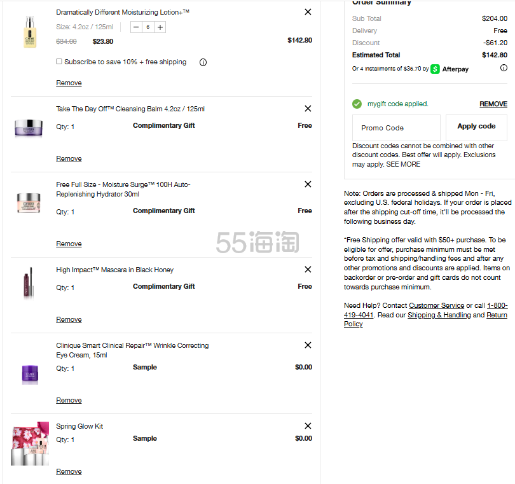Click the Moisturizing Lotion product thumbnail
This screenshot has width=515, height=484.
point(27,32)
